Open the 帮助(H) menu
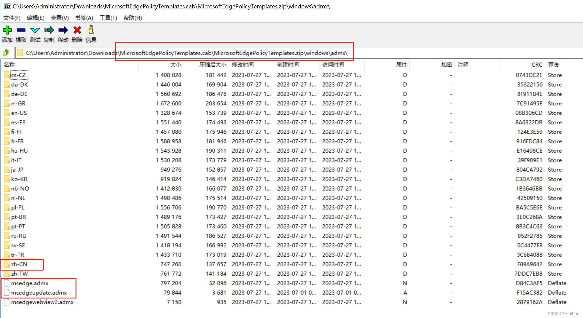The width and height of the screenshot is (583, 318). [x=132, y=18]
